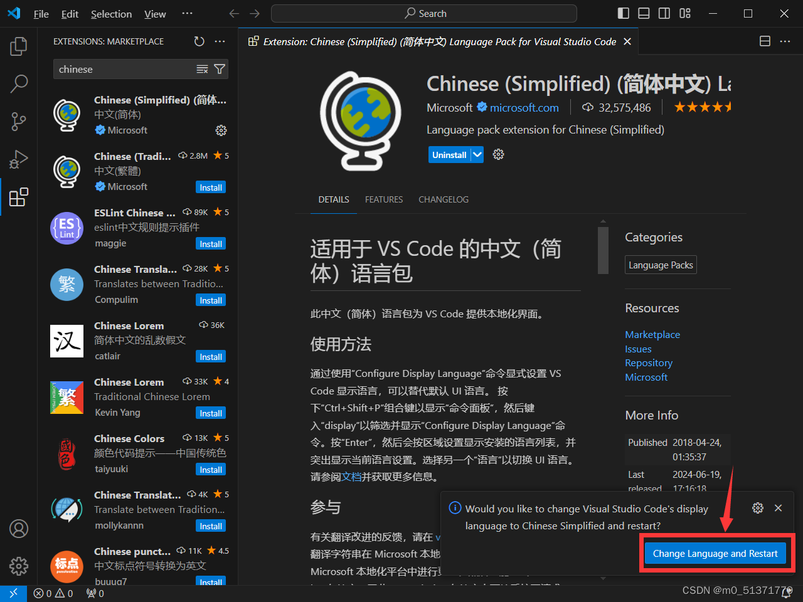Install Chinese Lorem by Kevin Yang
The height and width of the screenshot is (602, 803).
click(211, 413)
